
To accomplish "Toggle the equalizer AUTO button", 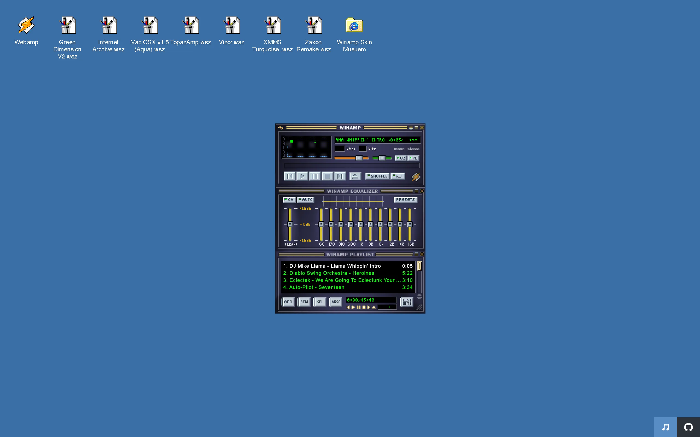I will (x=305, y=200).
